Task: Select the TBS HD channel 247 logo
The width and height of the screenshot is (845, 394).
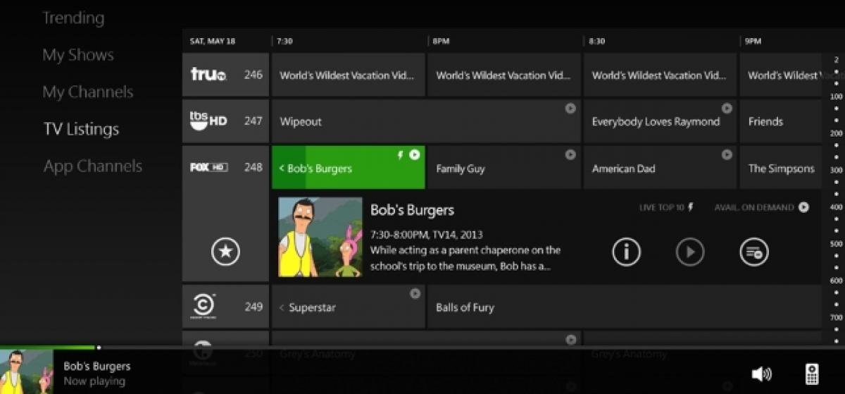Action: click(208, 121)
